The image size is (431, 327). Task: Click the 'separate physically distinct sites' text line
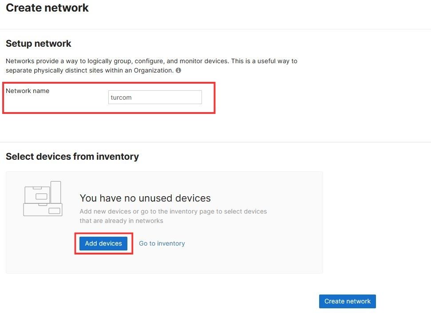(89, 70)
